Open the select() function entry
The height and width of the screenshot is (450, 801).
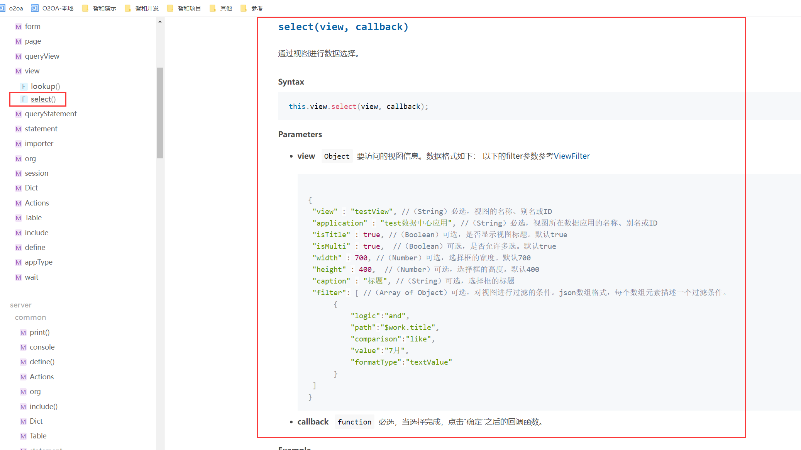[43, 99]
